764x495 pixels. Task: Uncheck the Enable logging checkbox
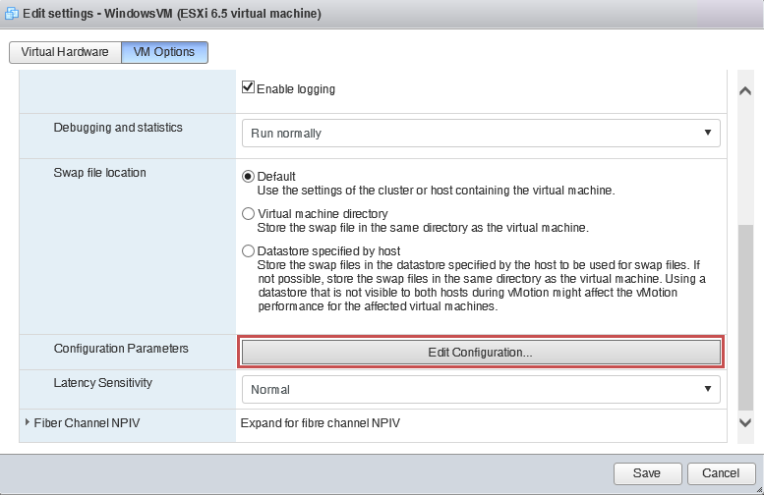click(248, 87)
